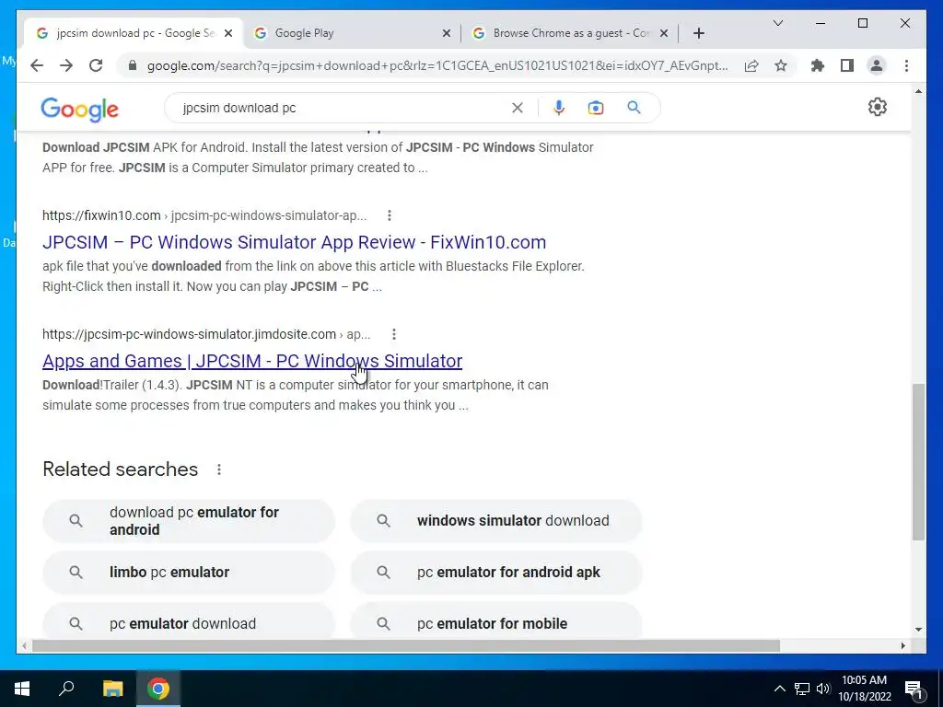Screen dimensions: 943x707
Task: Click the address bar URL
Action: click(437, 65)
